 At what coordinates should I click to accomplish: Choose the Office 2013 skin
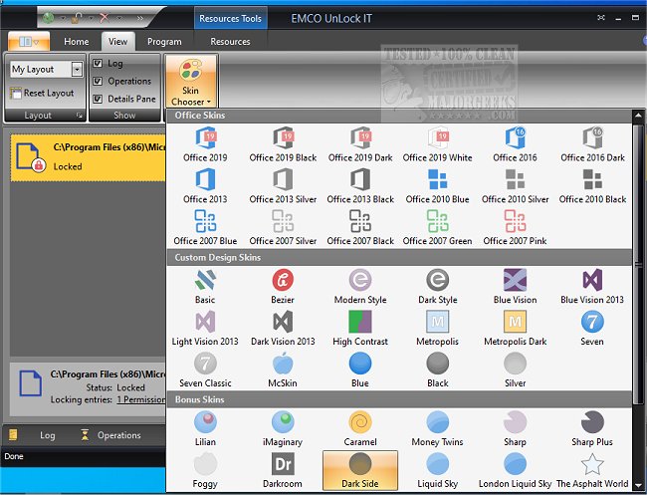205,186
